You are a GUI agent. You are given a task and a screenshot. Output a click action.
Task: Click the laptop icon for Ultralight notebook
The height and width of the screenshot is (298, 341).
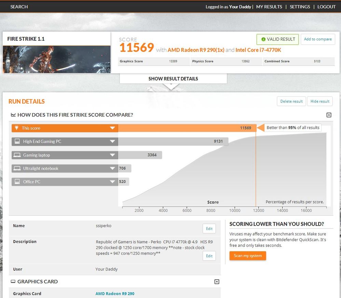[17, 168]
